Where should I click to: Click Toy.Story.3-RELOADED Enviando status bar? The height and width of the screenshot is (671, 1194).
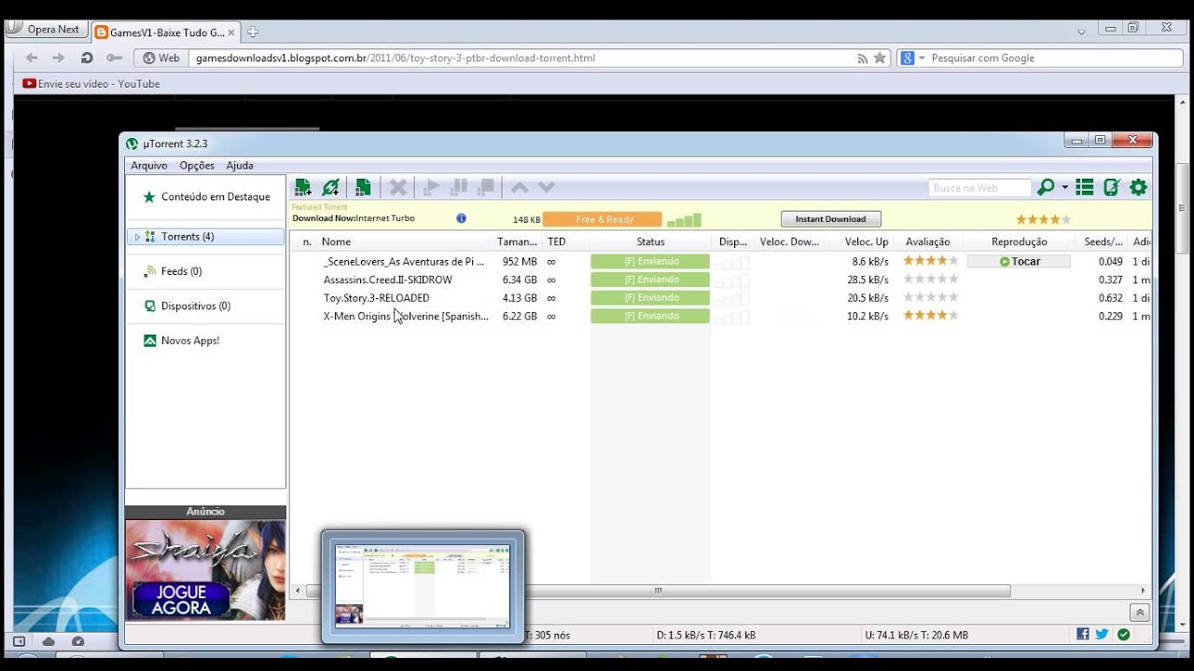point(650,298)
